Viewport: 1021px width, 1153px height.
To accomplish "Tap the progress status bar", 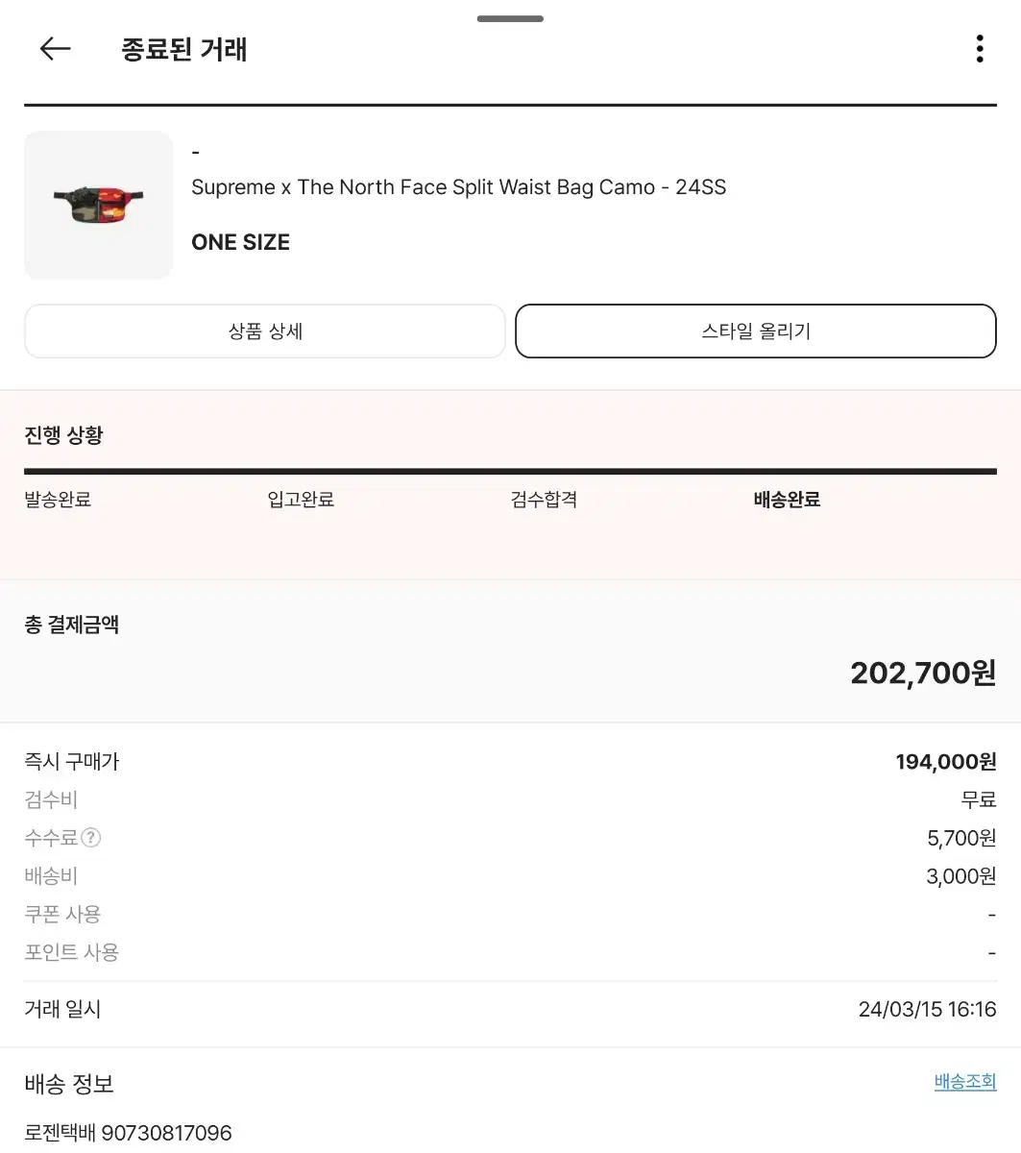I will 510,472.
